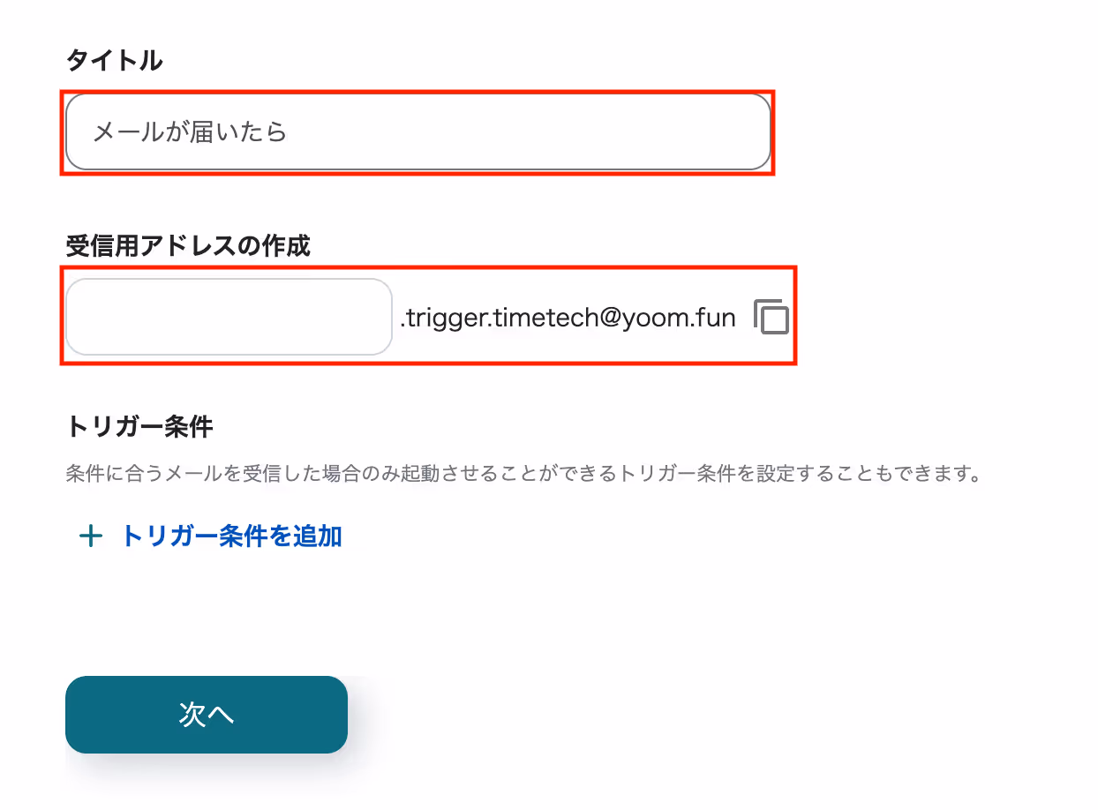Click the タイトル label
The height and width of the screenshot is (810, 1098).
pyautogui.click(x=114, y=61)
